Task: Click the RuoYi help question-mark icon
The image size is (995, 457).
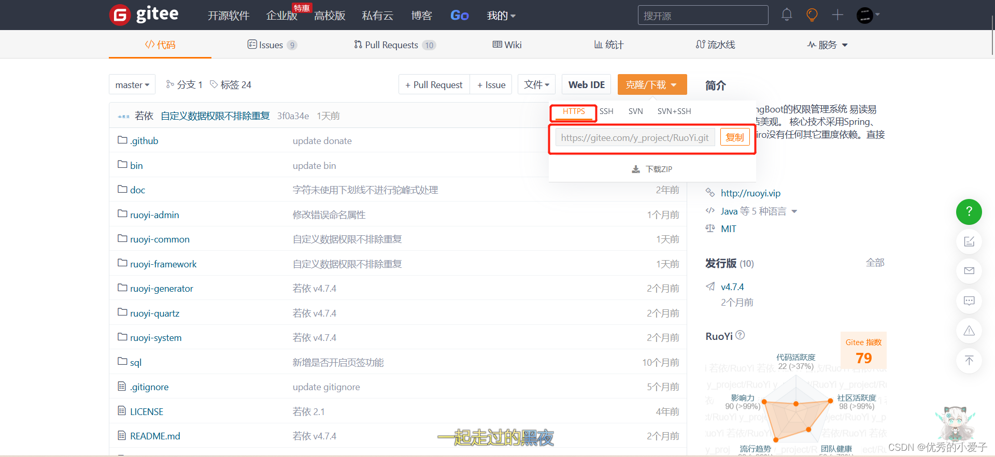Action: (740, 335)
